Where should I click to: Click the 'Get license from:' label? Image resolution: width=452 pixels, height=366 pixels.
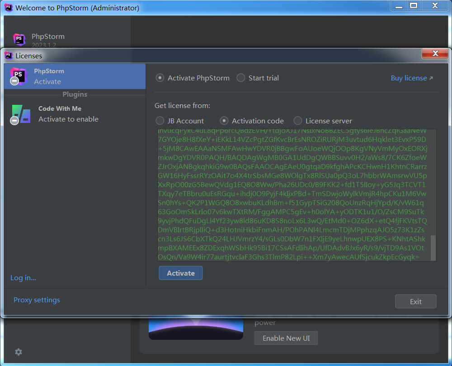[x=183, y=106]
